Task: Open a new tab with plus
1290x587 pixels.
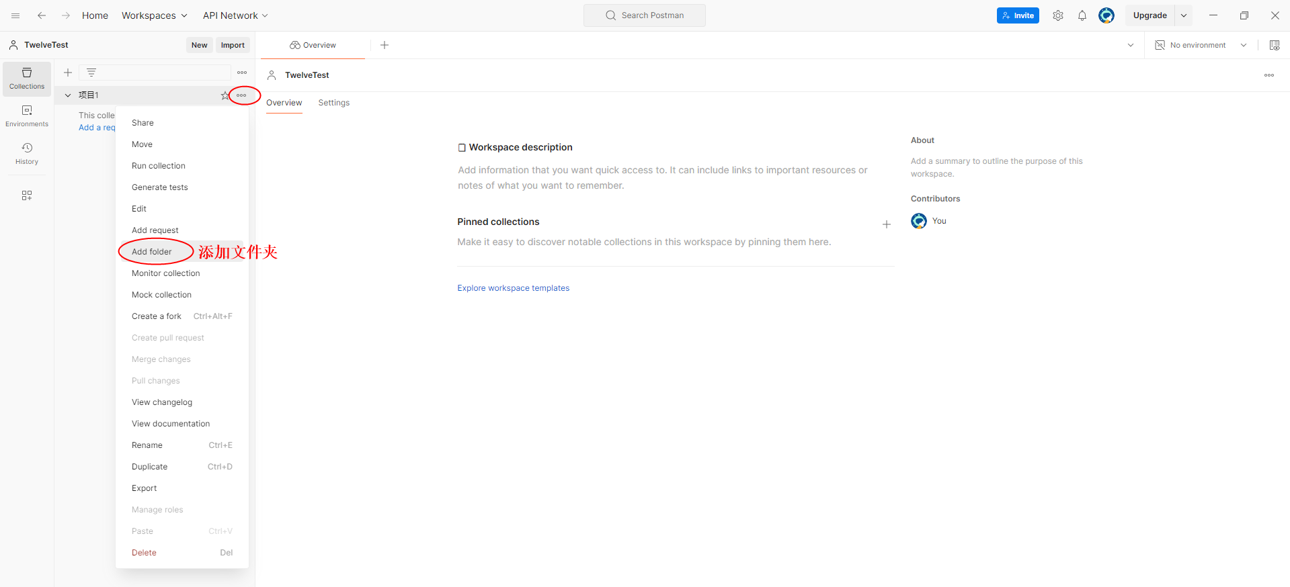Action: pyautogui.click(x=385, y=45)
